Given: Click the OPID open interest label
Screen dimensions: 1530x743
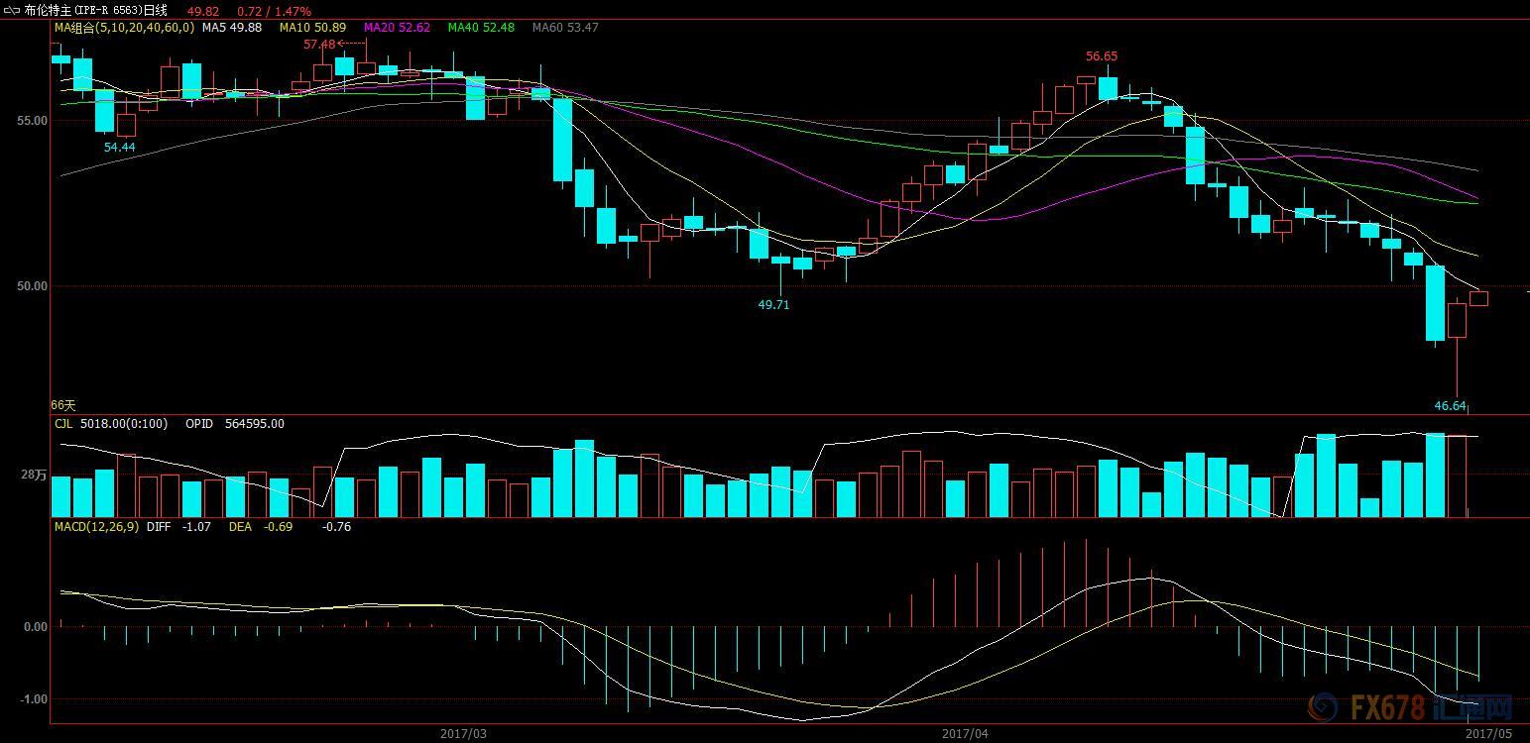Looking at the screenshot, I should pos(198,424).
